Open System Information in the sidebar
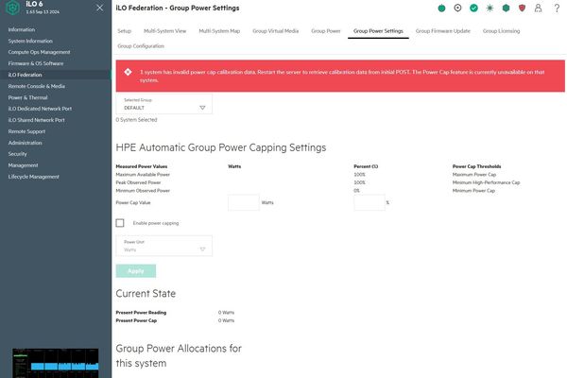Screen dimensions: 567x378 click(x=30, y=41)
